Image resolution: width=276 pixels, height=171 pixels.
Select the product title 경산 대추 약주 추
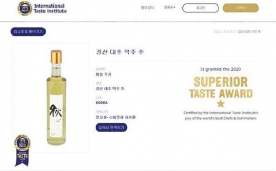coord(120,52)
